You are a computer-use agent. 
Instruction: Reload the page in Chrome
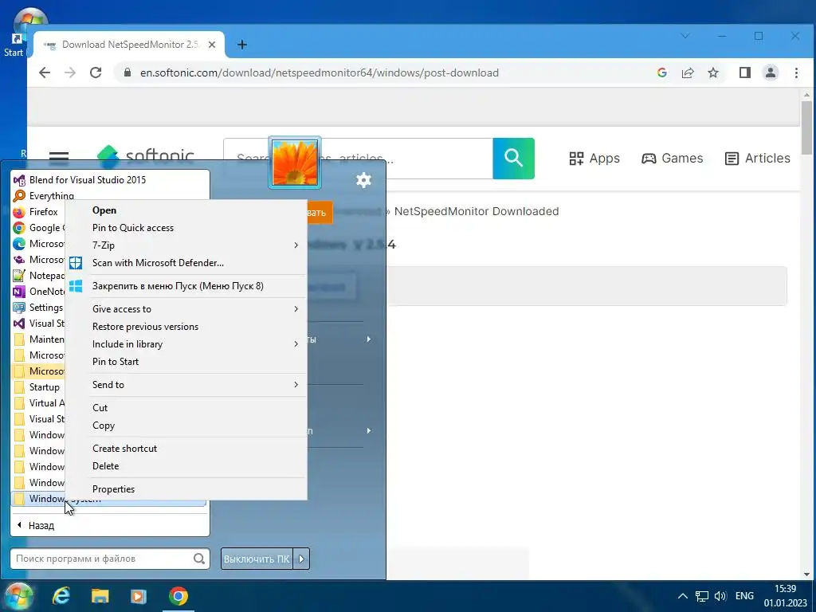click(96, 73)
